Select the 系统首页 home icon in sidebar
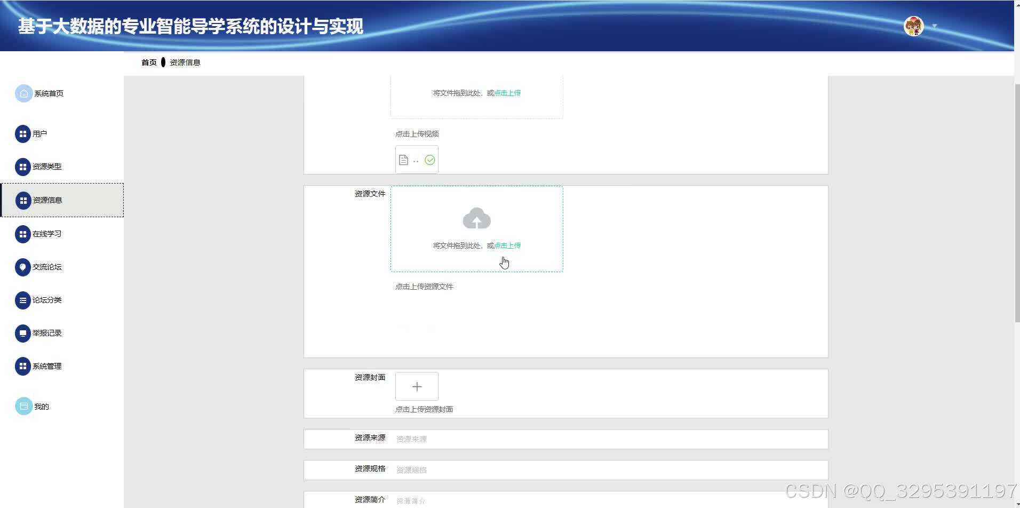1020x508 pixels. click(23, 93)
